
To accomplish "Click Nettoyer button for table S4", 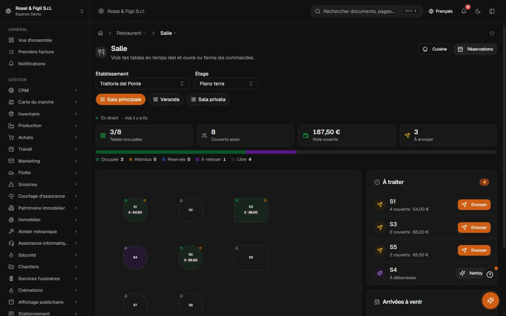I will click(473, 273).
